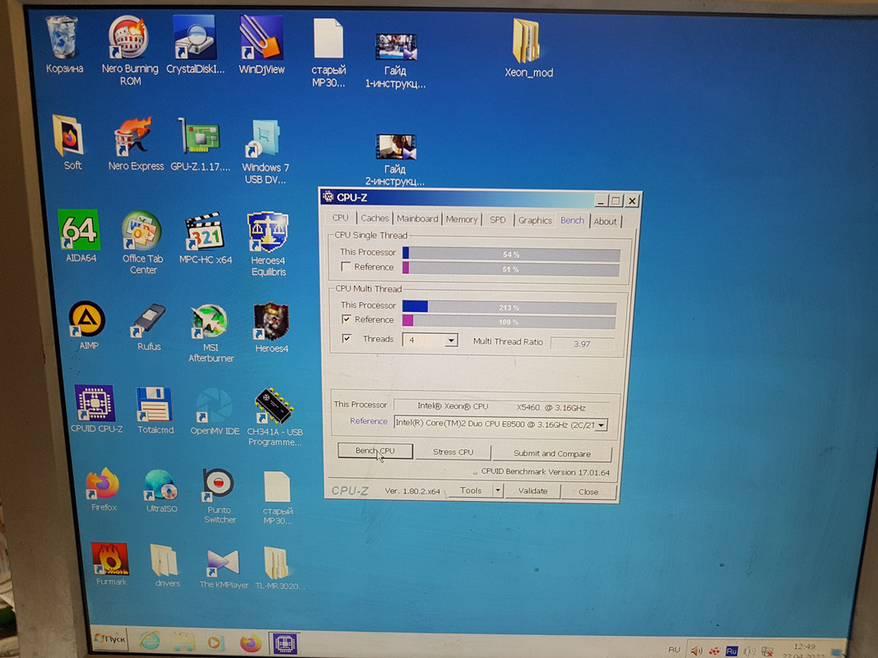Click the Bench CPU button
Image resolution: width=878 pixels, height=658 pixels.
pyautogui.click(x=375, y=451)
